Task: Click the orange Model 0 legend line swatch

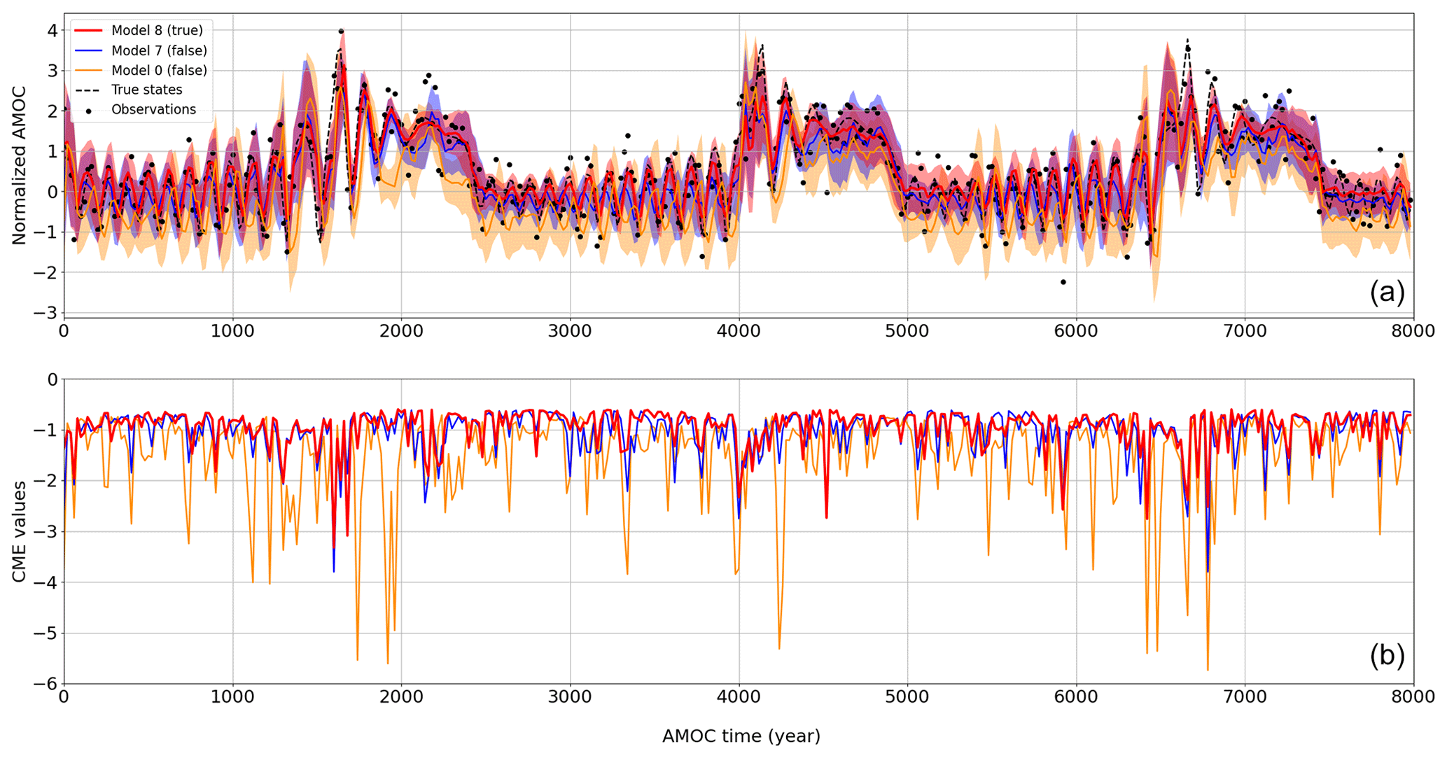Action: pos(88,70)
